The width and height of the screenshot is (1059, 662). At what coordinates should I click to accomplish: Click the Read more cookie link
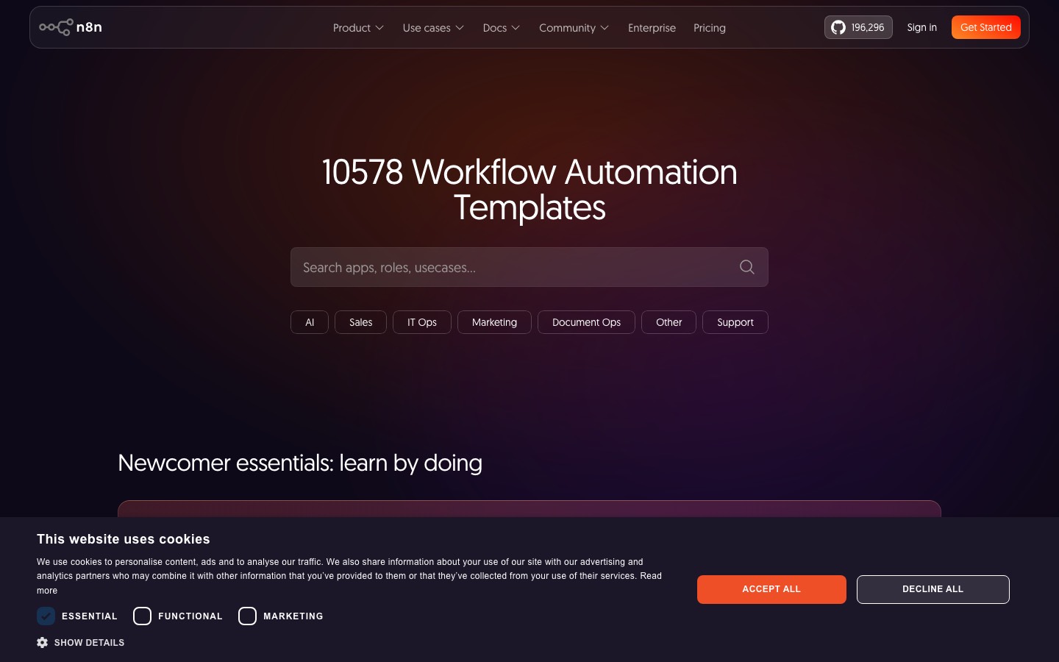650,576
